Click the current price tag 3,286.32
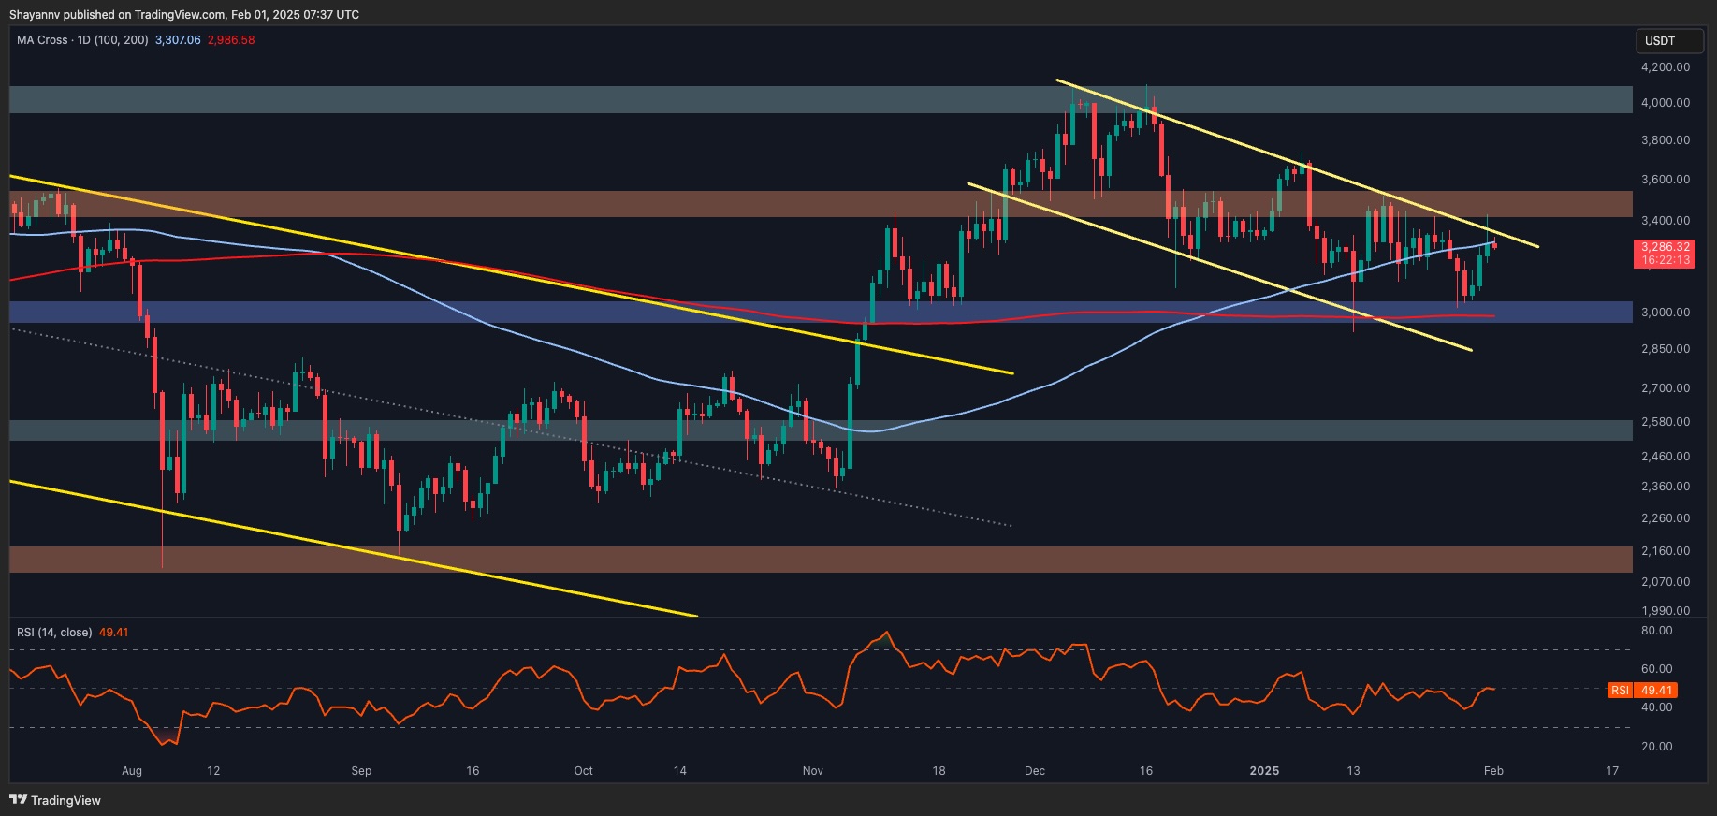Image resolution: width=1717 pixels, height=816 pixels. pos(1665,247)
